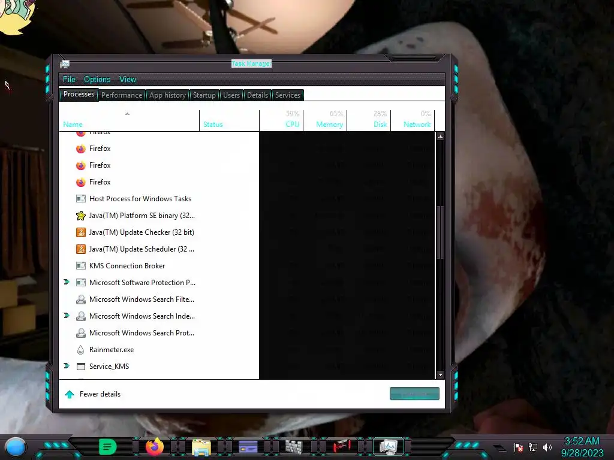Screen dimensions: 614x460
Task: Click the Microsoft Software Protection icon
Action: click(x=81, y=283)
